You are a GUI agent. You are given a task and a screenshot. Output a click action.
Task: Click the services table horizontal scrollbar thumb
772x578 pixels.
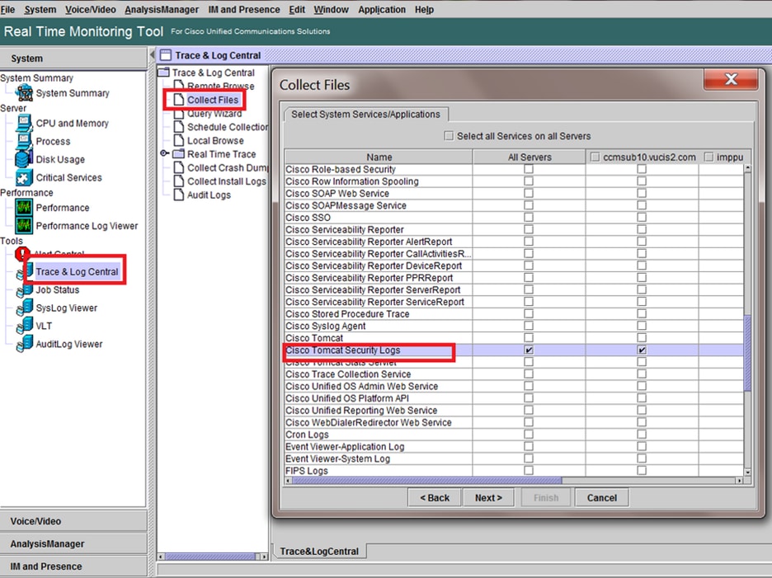click(427, 481)
